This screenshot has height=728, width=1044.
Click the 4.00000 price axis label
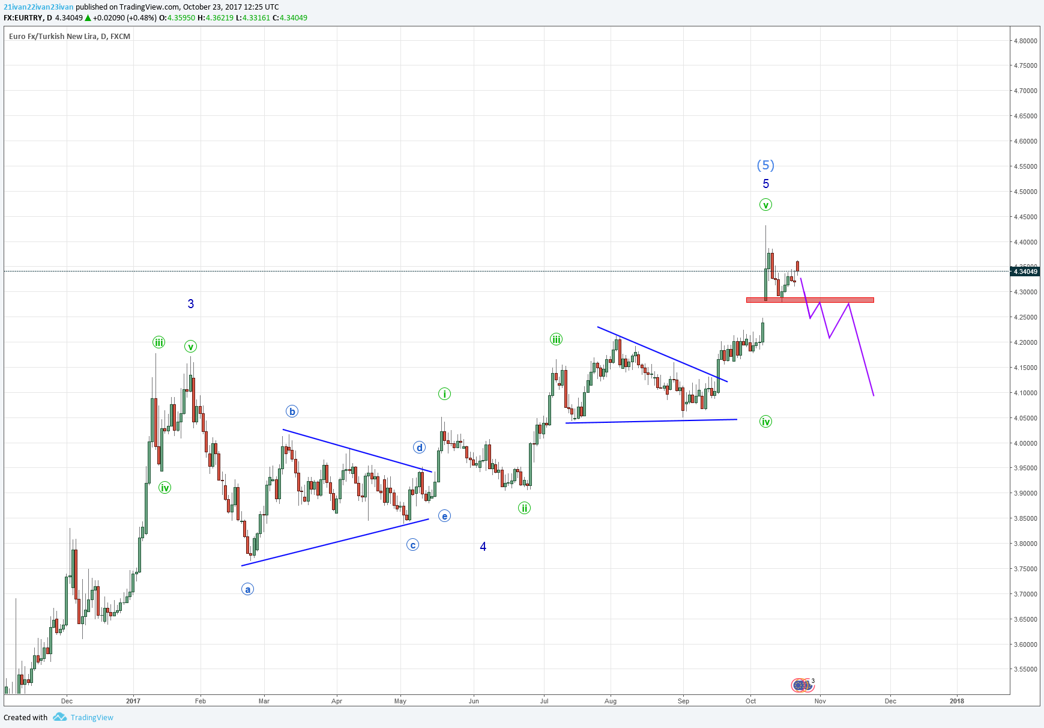[x=1025, y=443]
